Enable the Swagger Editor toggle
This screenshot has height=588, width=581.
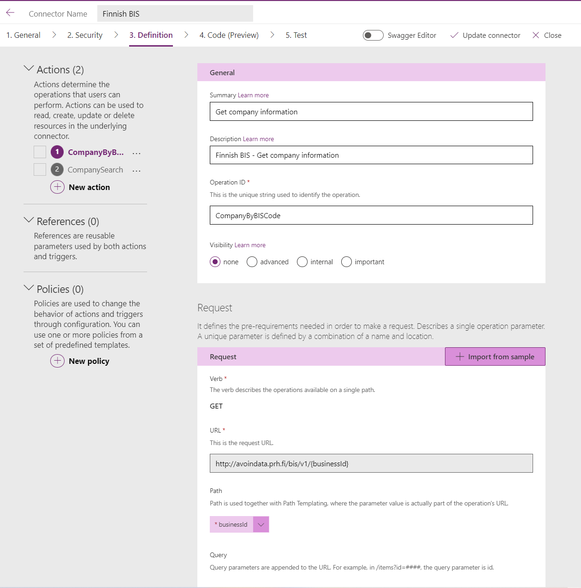tap(373, 35)
